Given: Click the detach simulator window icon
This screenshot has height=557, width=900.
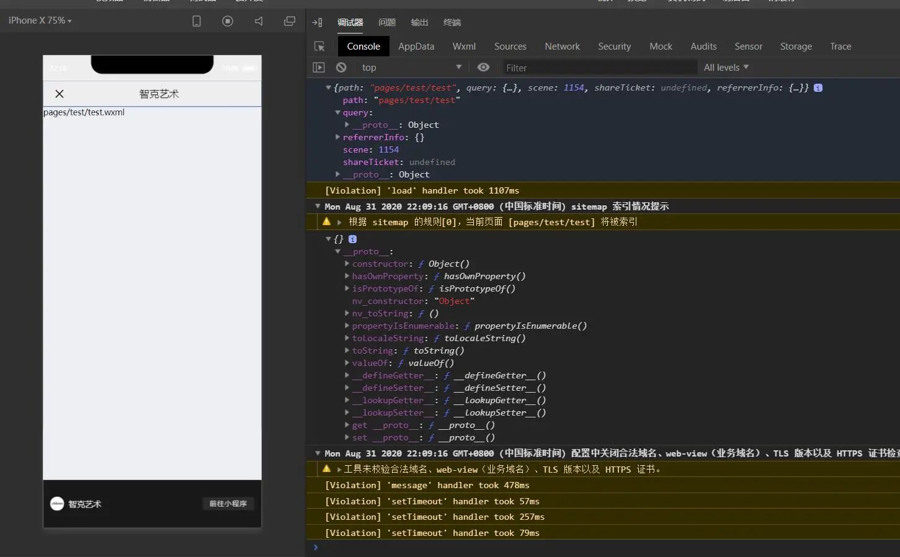Looking at the screenshot, I should 290,21.
